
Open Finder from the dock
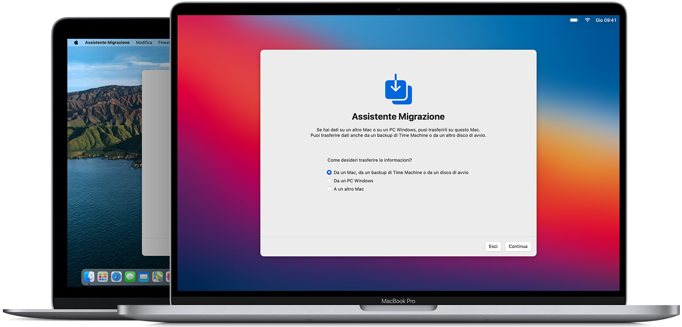click(x=89, y=276)
